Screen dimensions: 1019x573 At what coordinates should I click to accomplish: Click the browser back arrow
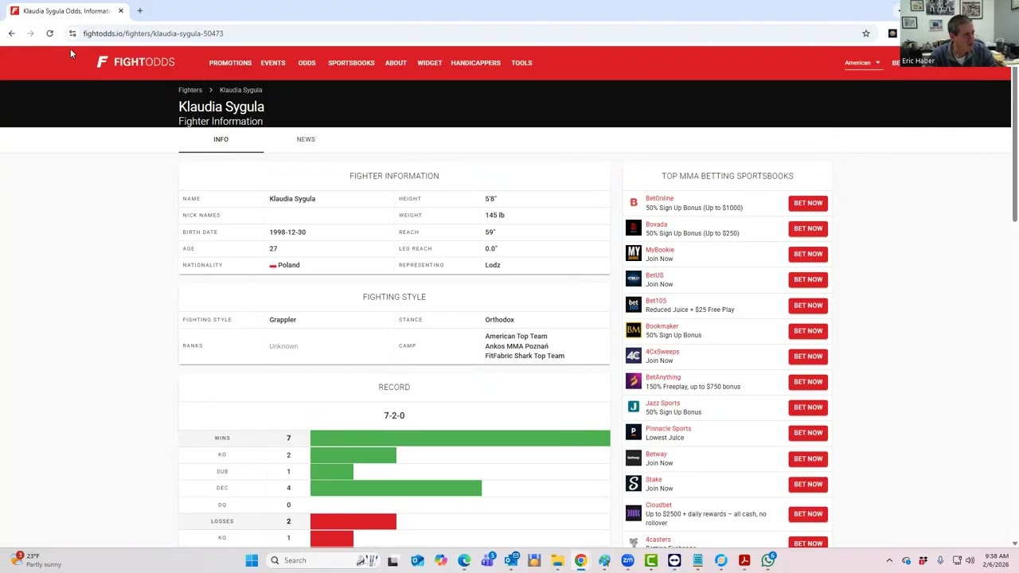click(x=11, y=33)
